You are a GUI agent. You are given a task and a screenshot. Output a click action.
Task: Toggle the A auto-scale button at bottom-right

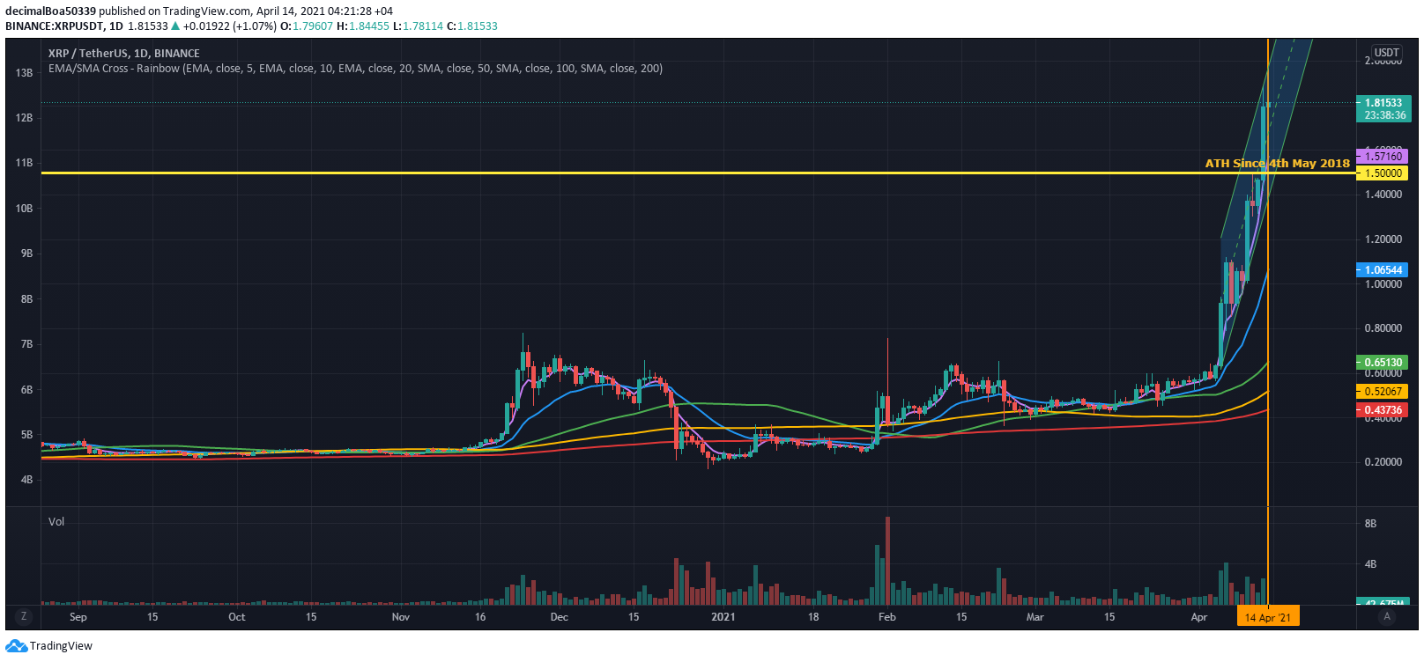point(1387,616)
